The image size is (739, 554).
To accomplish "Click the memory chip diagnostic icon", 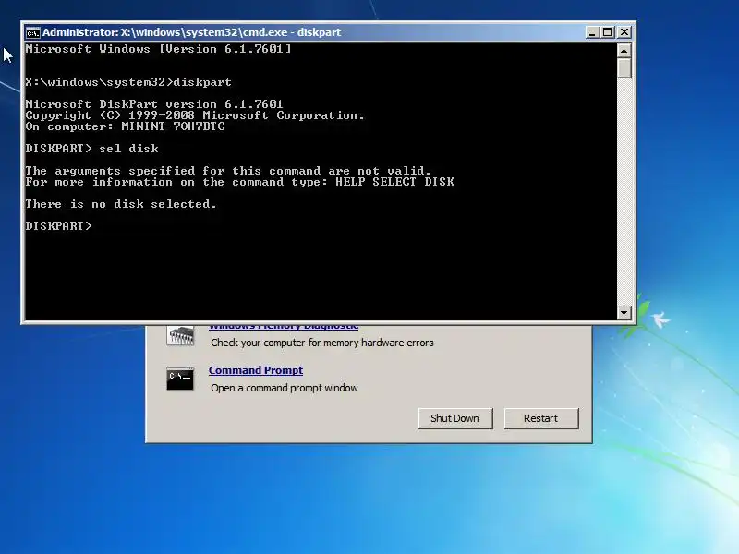I will [180, 336].
